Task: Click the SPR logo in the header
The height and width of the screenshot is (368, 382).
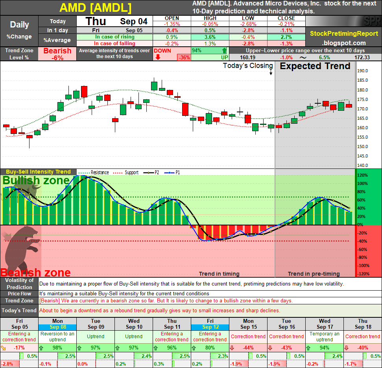Action: (372, 21)
